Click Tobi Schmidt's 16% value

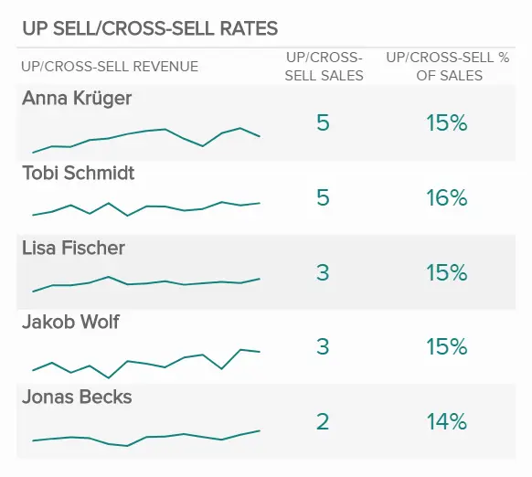[447, 197]
